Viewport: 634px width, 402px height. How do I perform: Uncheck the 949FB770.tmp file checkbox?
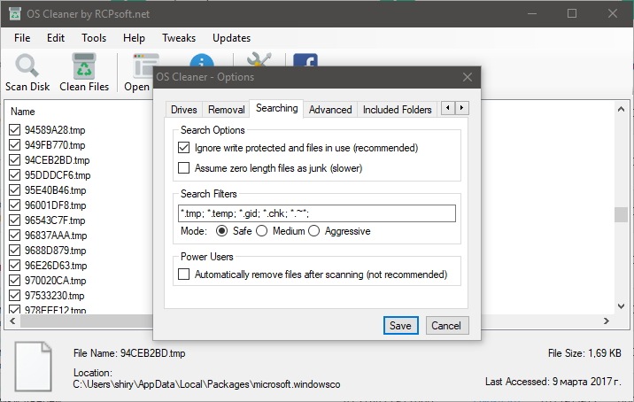click(14, 145)
